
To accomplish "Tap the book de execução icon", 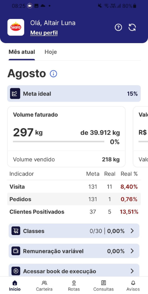I will (16, 271).
